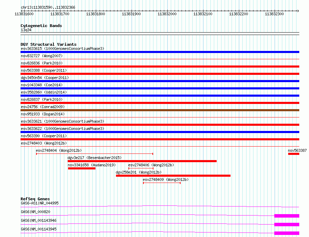Select the nsv3341658 (Audano2019) red bar
The image size is (309, 237).
coord(82,168)
